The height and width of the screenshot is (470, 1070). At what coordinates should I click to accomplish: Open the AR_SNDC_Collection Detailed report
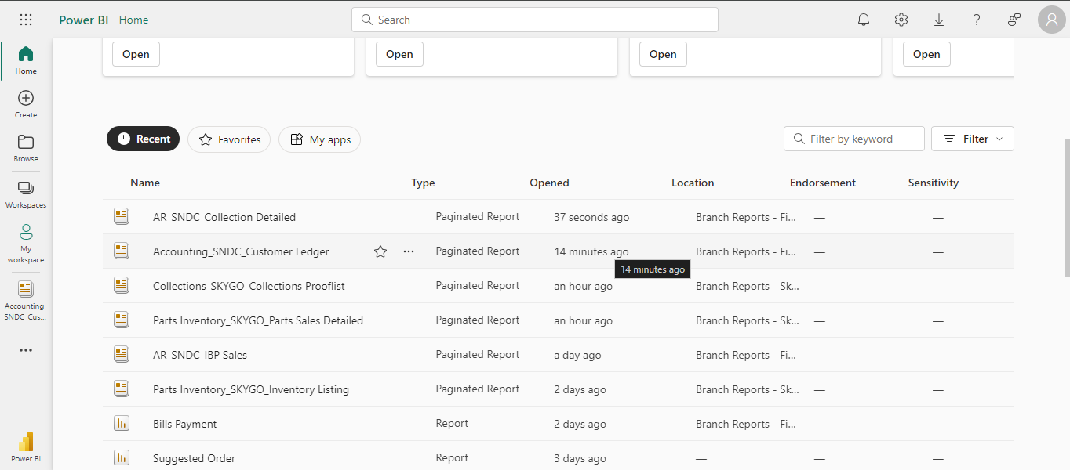click(x=224, y=217)
